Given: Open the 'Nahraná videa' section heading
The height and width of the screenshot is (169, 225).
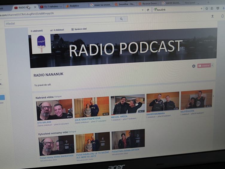Looking at the screenshot, I should [45, 97].
